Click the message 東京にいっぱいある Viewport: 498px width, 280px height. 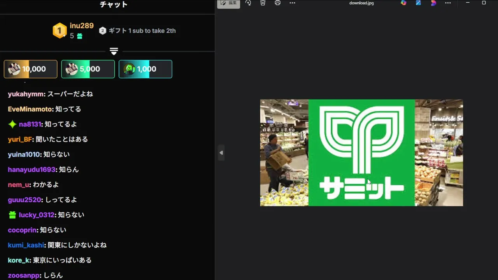pos(62,260)
